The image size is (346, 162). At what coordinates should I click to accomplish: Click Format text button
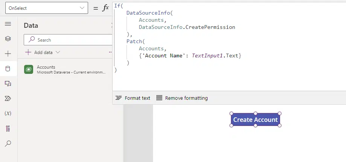[133, 98]
